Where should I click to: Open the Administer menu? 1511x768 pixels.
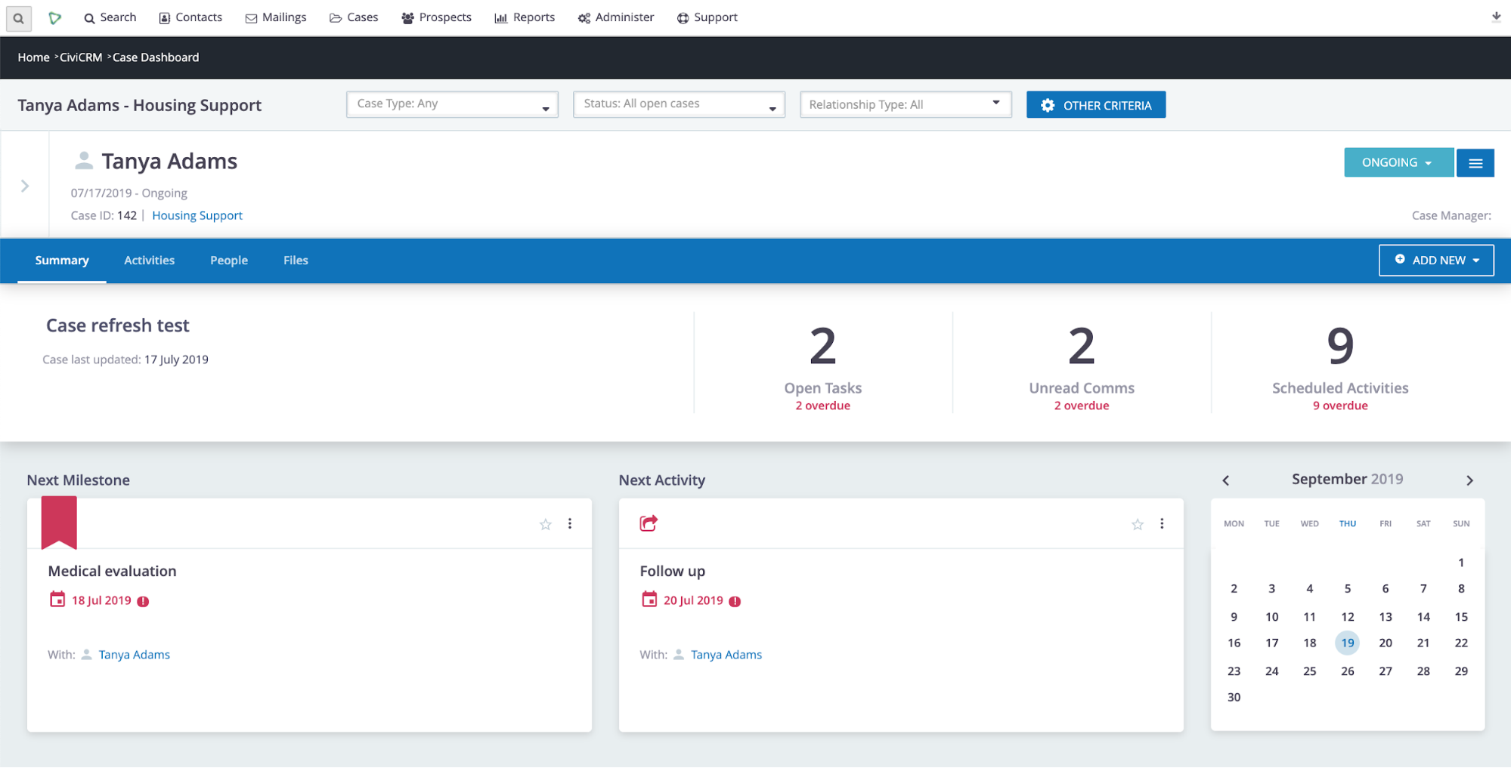(x=616, y=17)
